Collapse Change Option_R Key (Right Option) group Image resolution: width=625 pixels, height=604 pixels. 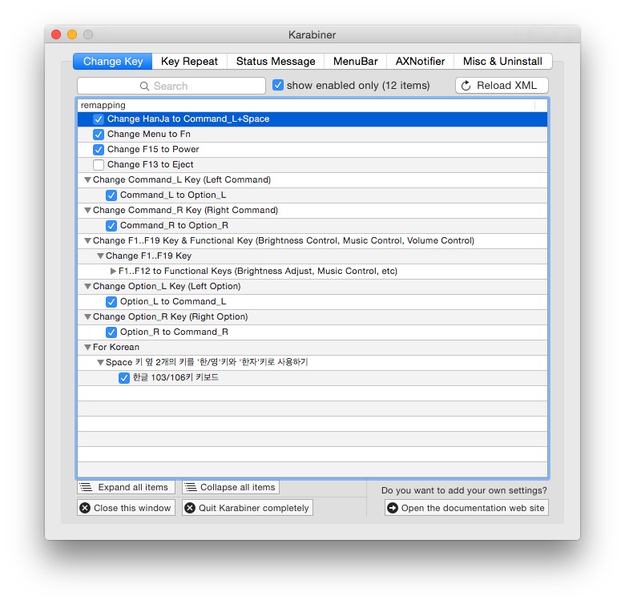pyautogui.click(x=87, y=316)
